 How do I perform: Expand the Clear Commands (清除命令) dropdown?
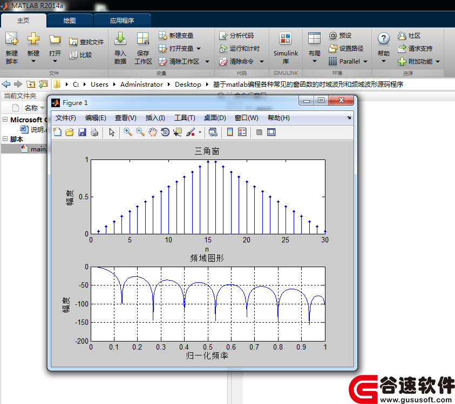262,61
